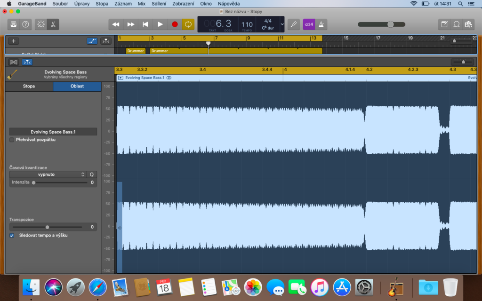Click Evolving Space Bass.1 region header
482x301 pixels.
pos(297,78)
